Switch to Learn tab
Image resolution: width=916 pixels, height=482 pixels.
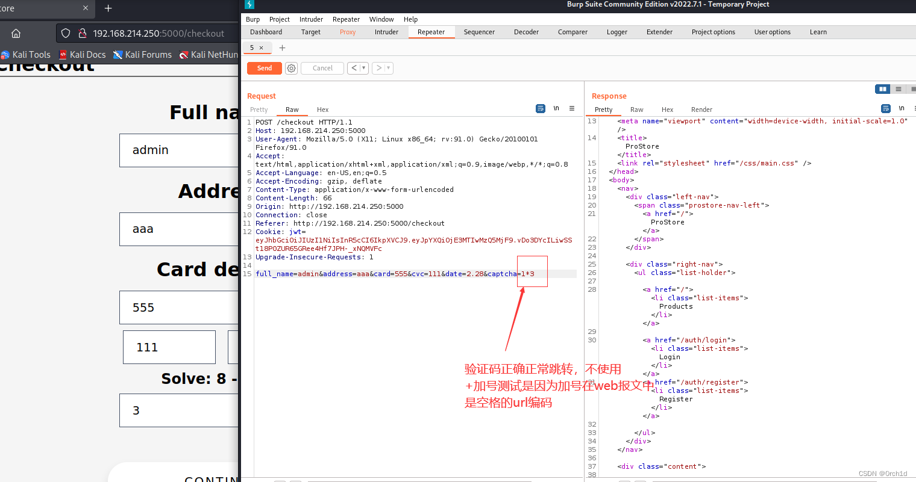[818, 32]
